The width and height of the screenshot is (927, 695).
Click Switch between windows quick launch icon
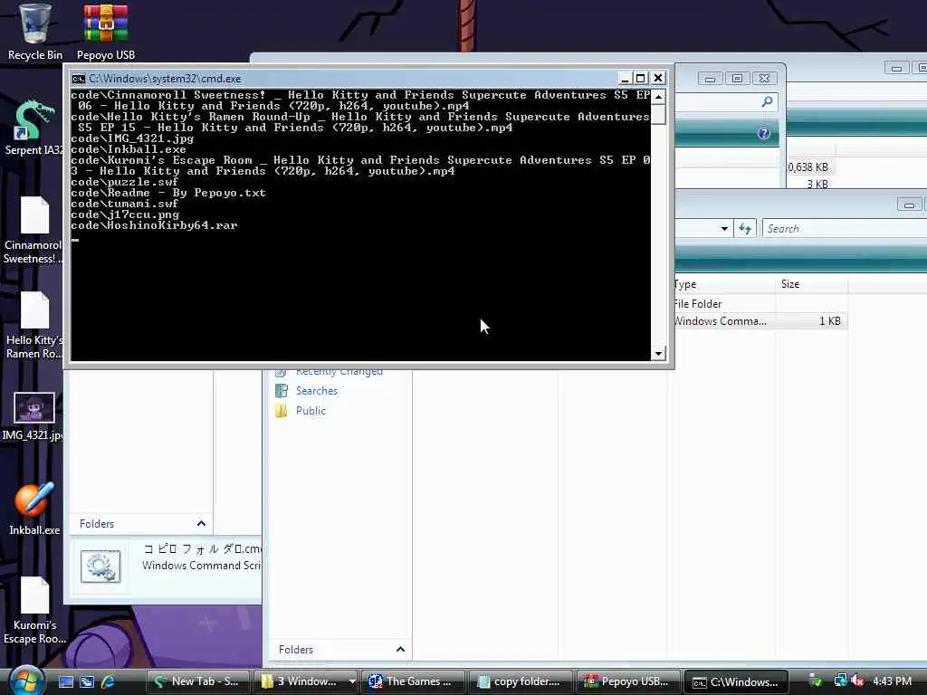(x=87, y=681)
